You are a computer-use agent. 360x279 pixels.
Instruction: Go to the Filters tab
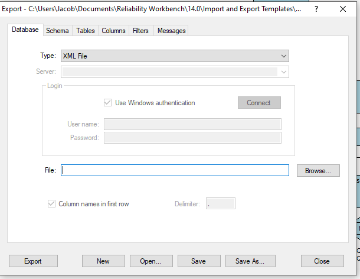point(141,31)
